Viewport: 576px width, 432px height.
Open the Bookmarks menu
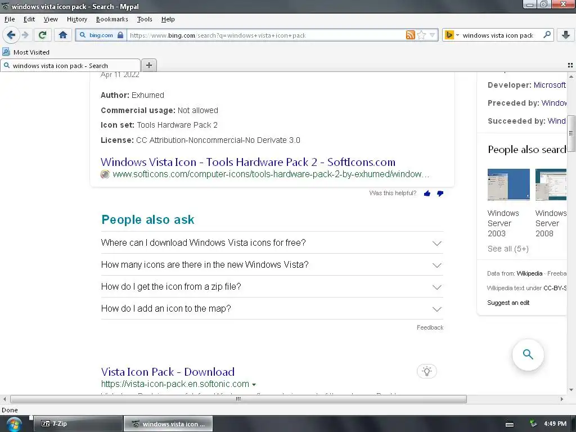pos(112,19)
